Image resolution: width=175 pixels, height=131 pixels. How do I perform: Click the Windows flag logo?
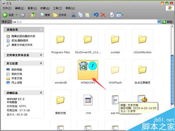170,8
